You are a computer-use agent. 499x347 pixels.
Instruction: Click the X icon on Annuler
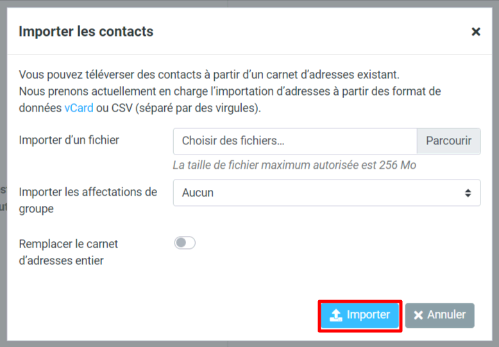click(418, 315)
